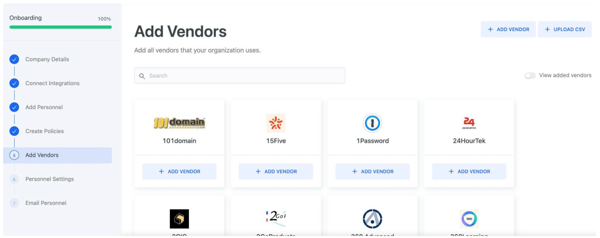Toggle View added vendors switch
The image size is (600, 238).
point(530,76)
